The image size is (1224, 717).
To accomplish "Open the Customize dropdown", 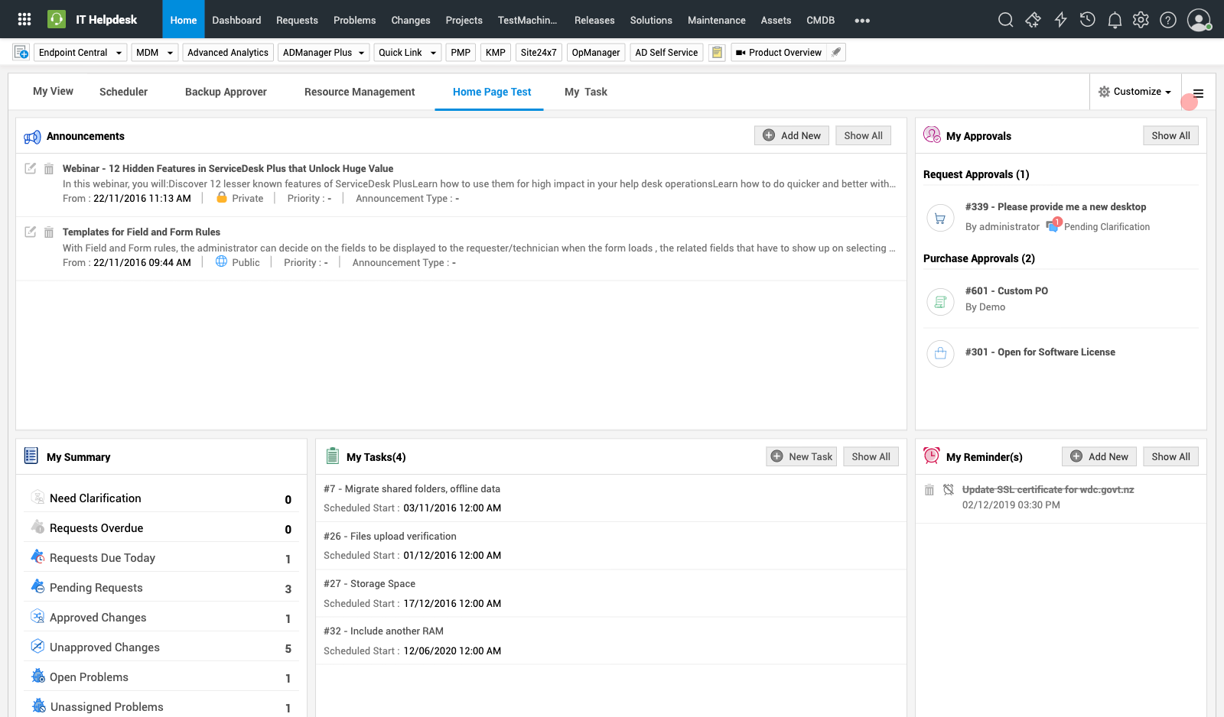I will [1135, 92].
